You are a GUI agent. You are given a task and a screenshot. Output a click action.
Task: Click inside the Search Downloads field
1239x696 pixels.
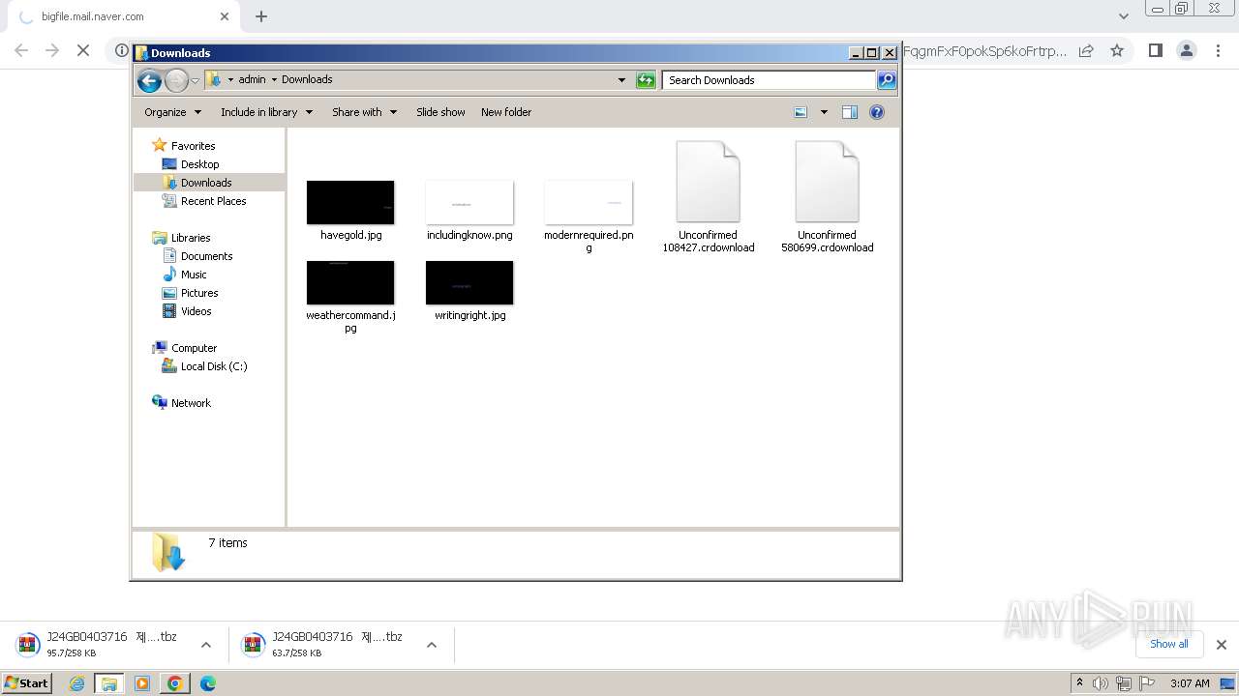coord(770,80)
